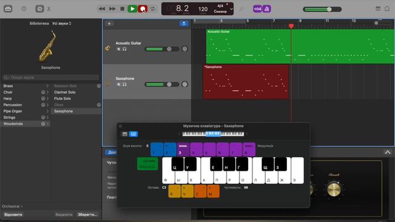Viewport: 395px width, 222px height.
Task: Click the 'Зберегти...' save button
Action: point(87,215)
